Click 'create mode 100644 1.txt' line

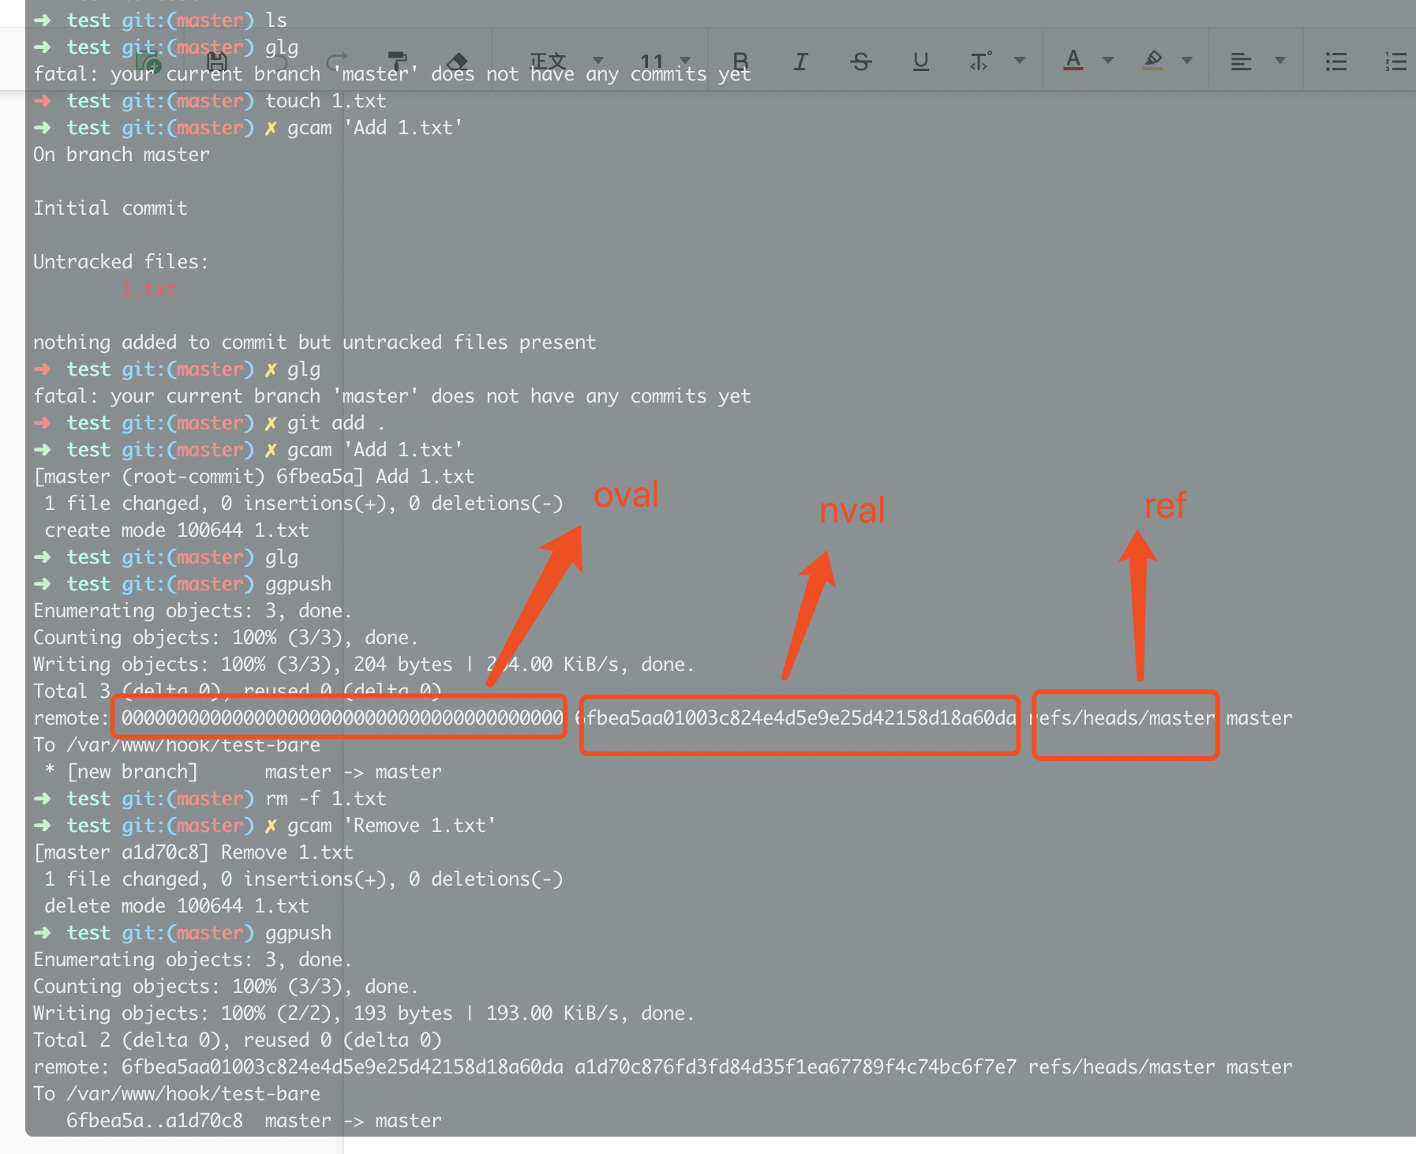point(177,530)
